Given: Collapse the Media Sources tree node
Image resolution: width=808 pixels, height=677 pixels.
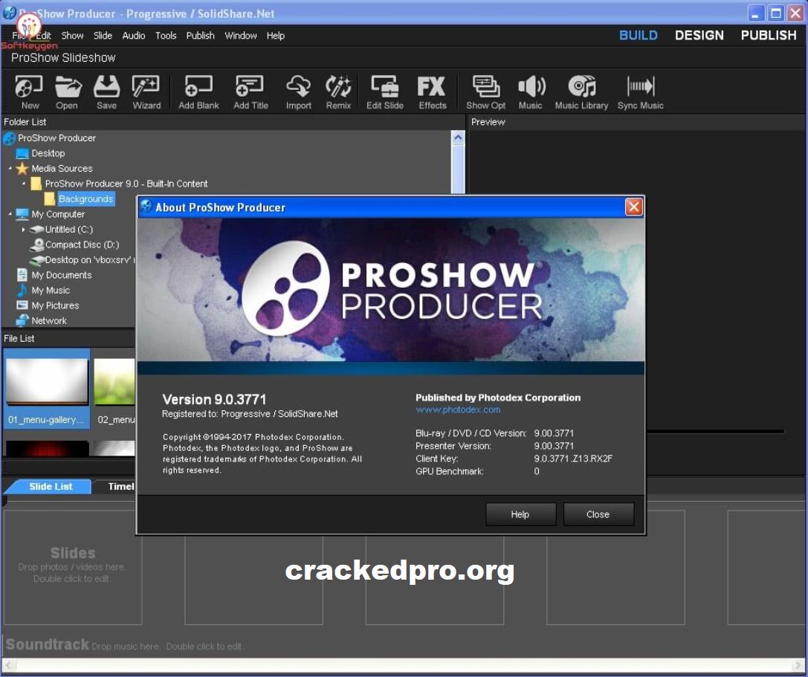Looking at the screenshot, I should click(10, 168).
